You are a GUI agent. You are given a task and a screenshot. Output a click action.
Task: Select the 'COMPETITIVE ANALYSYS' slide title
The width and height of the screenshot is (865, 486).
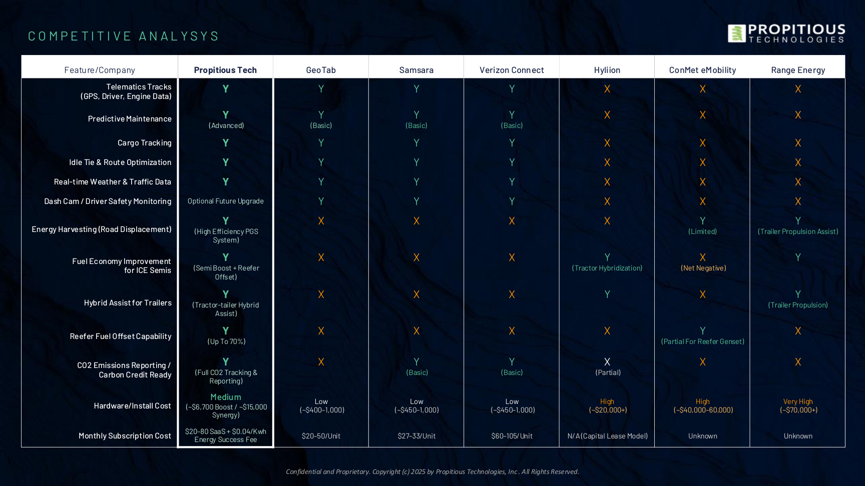pos(124,36)
